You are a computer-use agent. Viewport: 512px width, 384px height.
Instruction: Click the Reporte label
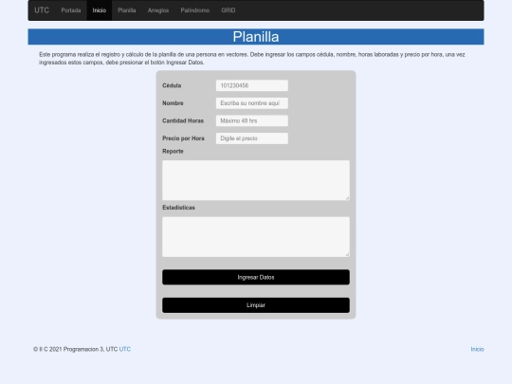click(173, 151)
